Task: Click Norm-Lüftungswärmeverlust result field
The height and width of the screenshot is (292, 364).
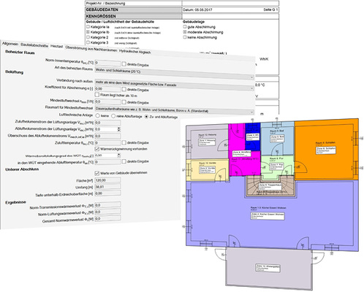Action: click(107, 212)
